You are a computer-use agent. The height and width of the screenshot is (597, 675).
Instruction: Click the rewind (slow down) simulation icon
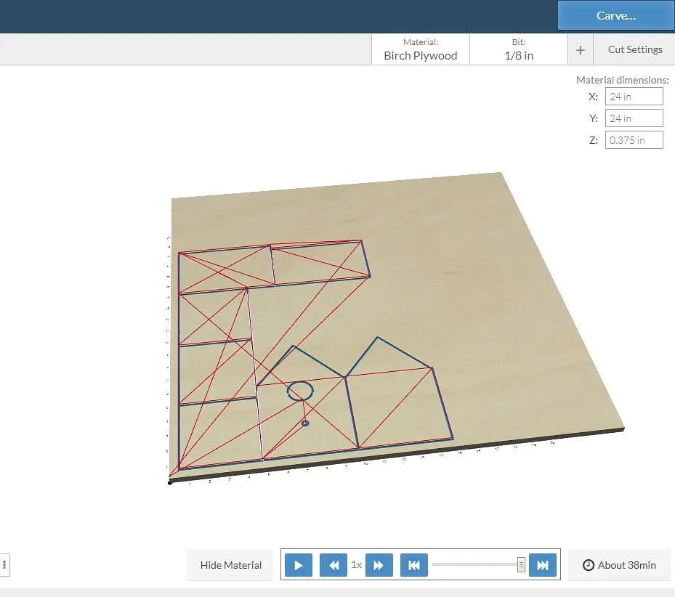[334, 565]
